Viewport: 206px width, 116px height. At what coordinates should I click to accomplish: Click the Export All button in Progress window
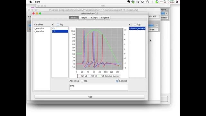coord(154,16)
